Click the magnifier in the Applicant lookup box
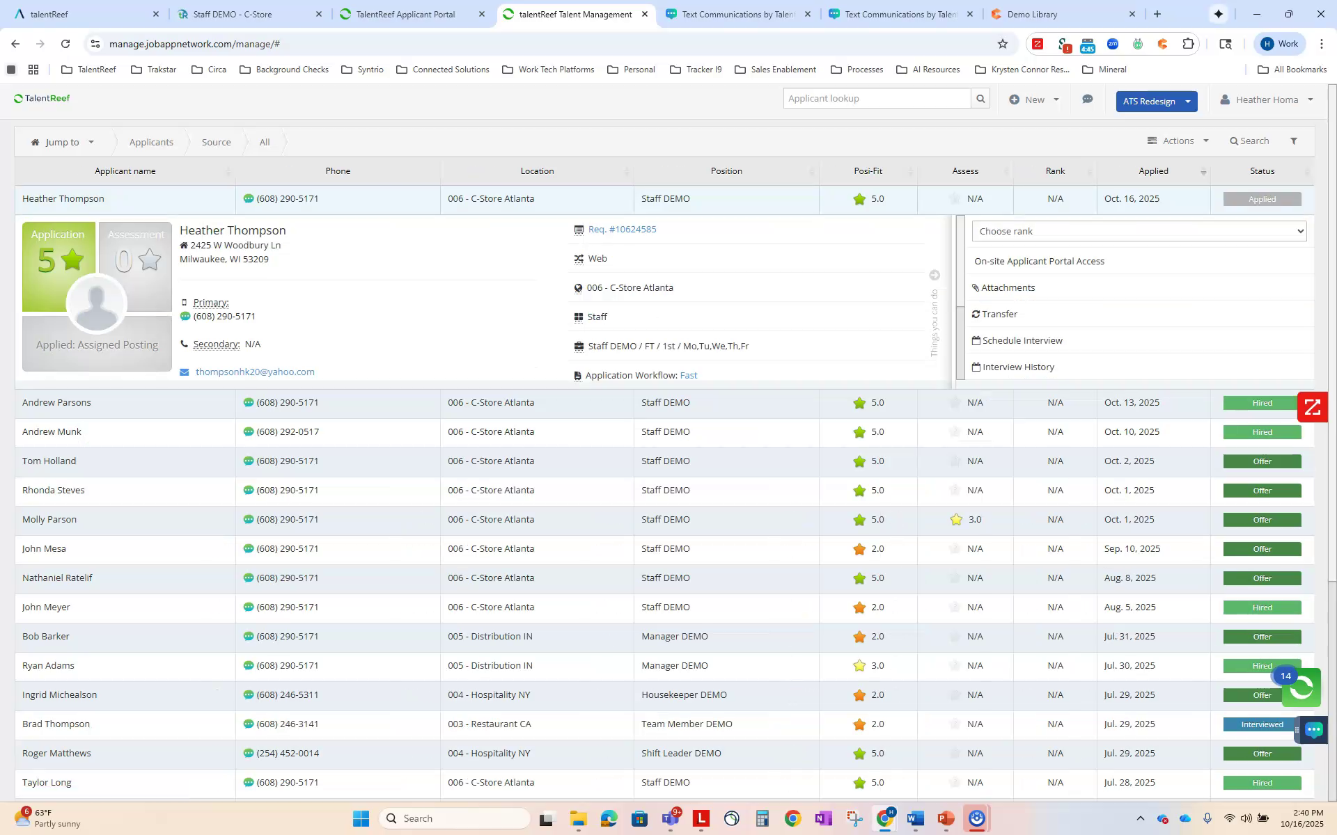The width and height of the screenshot is (1337, 835). 980,98
